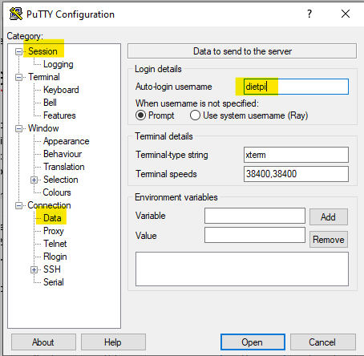The width and height of the screenshot is (364, 356).
Task: Open the Session category
Action: tap(42, 51)
